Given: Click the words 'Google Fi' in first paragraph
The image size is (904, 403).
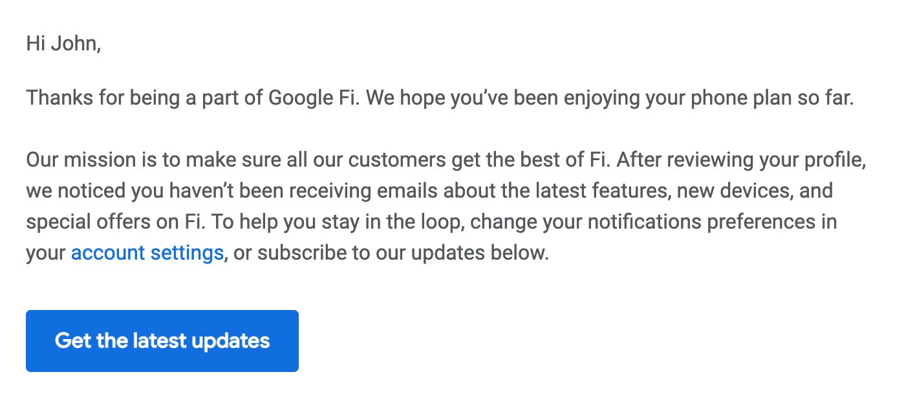Looking at the screenshot, I should [x=310, y=99].
